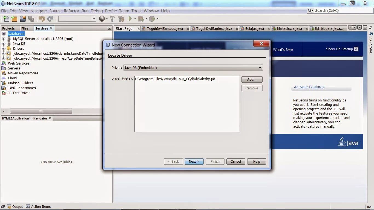Click the Activate Features heading
The image size is (374, 210).
[x=309, y=87]
